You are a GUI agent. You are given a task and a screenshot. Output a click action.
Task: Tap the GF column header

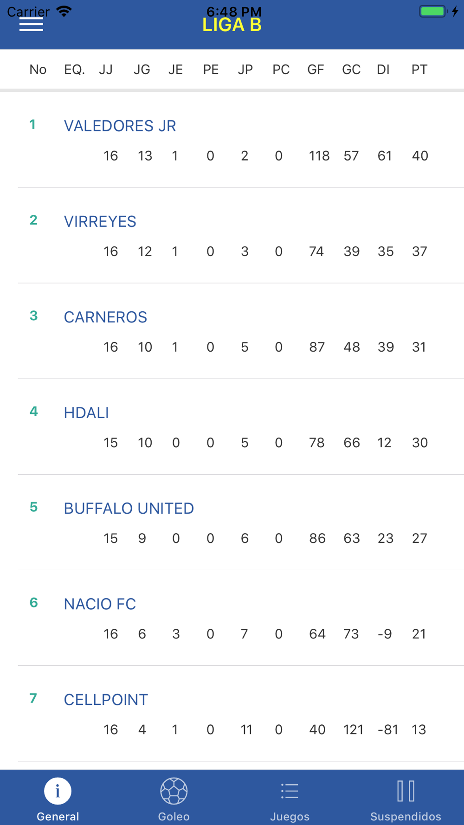coord(316,70)
